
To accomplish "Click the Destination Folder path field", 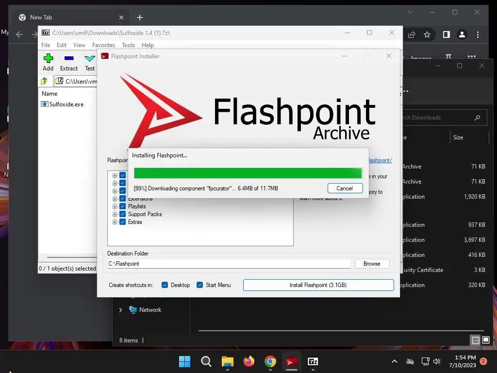I will pos(229,264).
